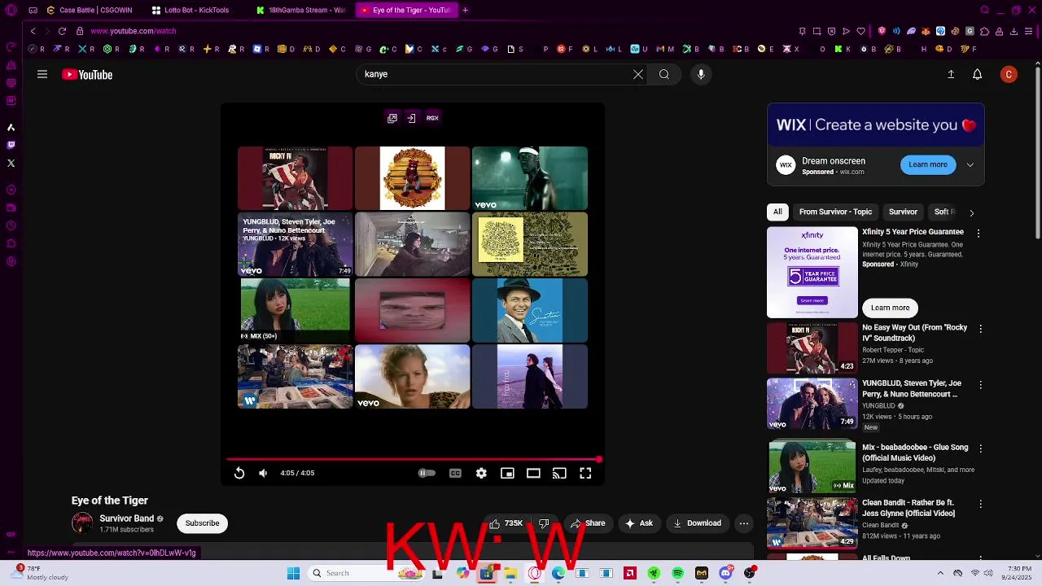Viewport: 1042px width, 586px height.
Task: Select the Survivor filter chip
Action: (x=903, y=212)
